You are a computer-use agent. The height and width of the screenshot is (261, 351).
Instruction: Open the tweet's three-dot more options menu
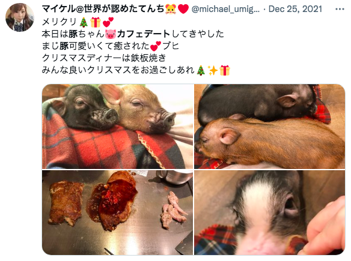click(340, 9)
